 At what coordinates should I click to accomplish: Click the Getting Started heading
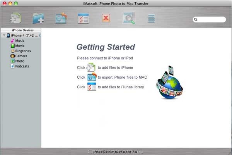point(106,47)
